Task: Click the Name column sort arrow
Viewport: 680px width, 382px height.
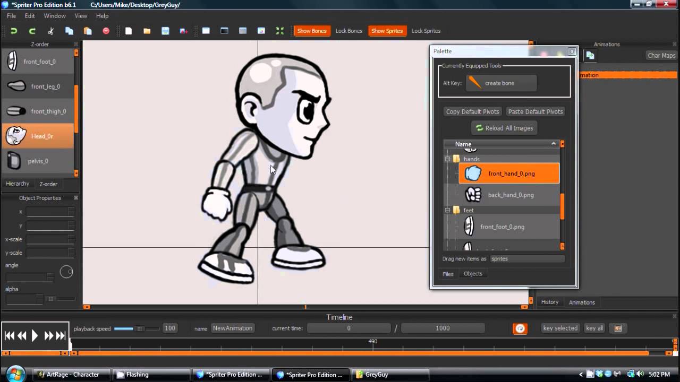Action: [x=554, y=144]
